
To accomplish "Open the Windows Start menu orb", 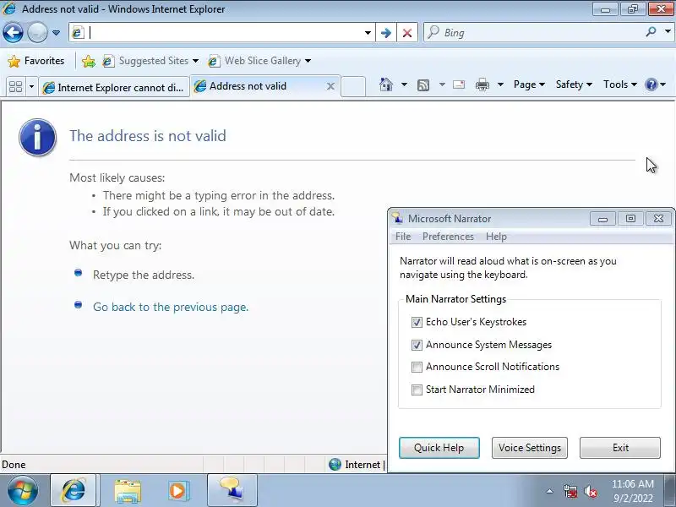I will (x=22, y=491).
